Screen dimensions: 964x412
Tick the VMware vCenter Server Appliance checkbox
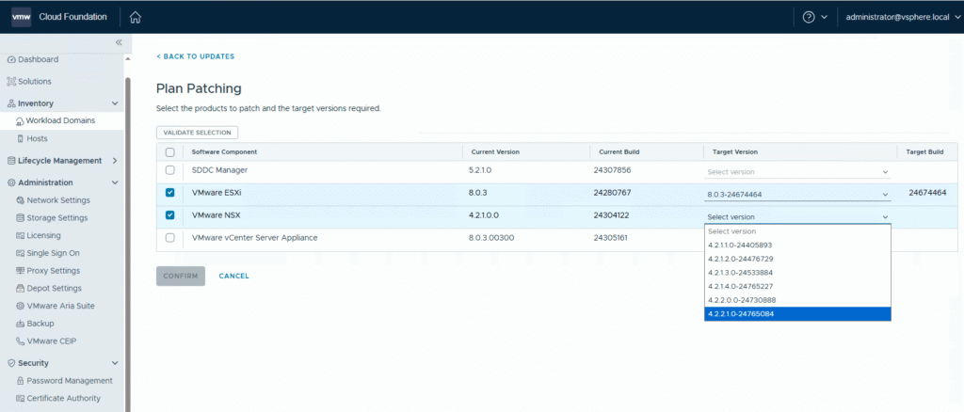click(x=169, y=238)
